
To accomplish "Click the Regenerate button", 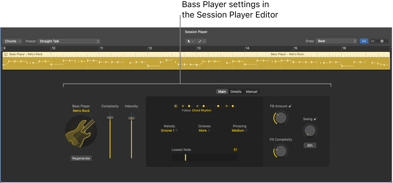I will point(81,158).
